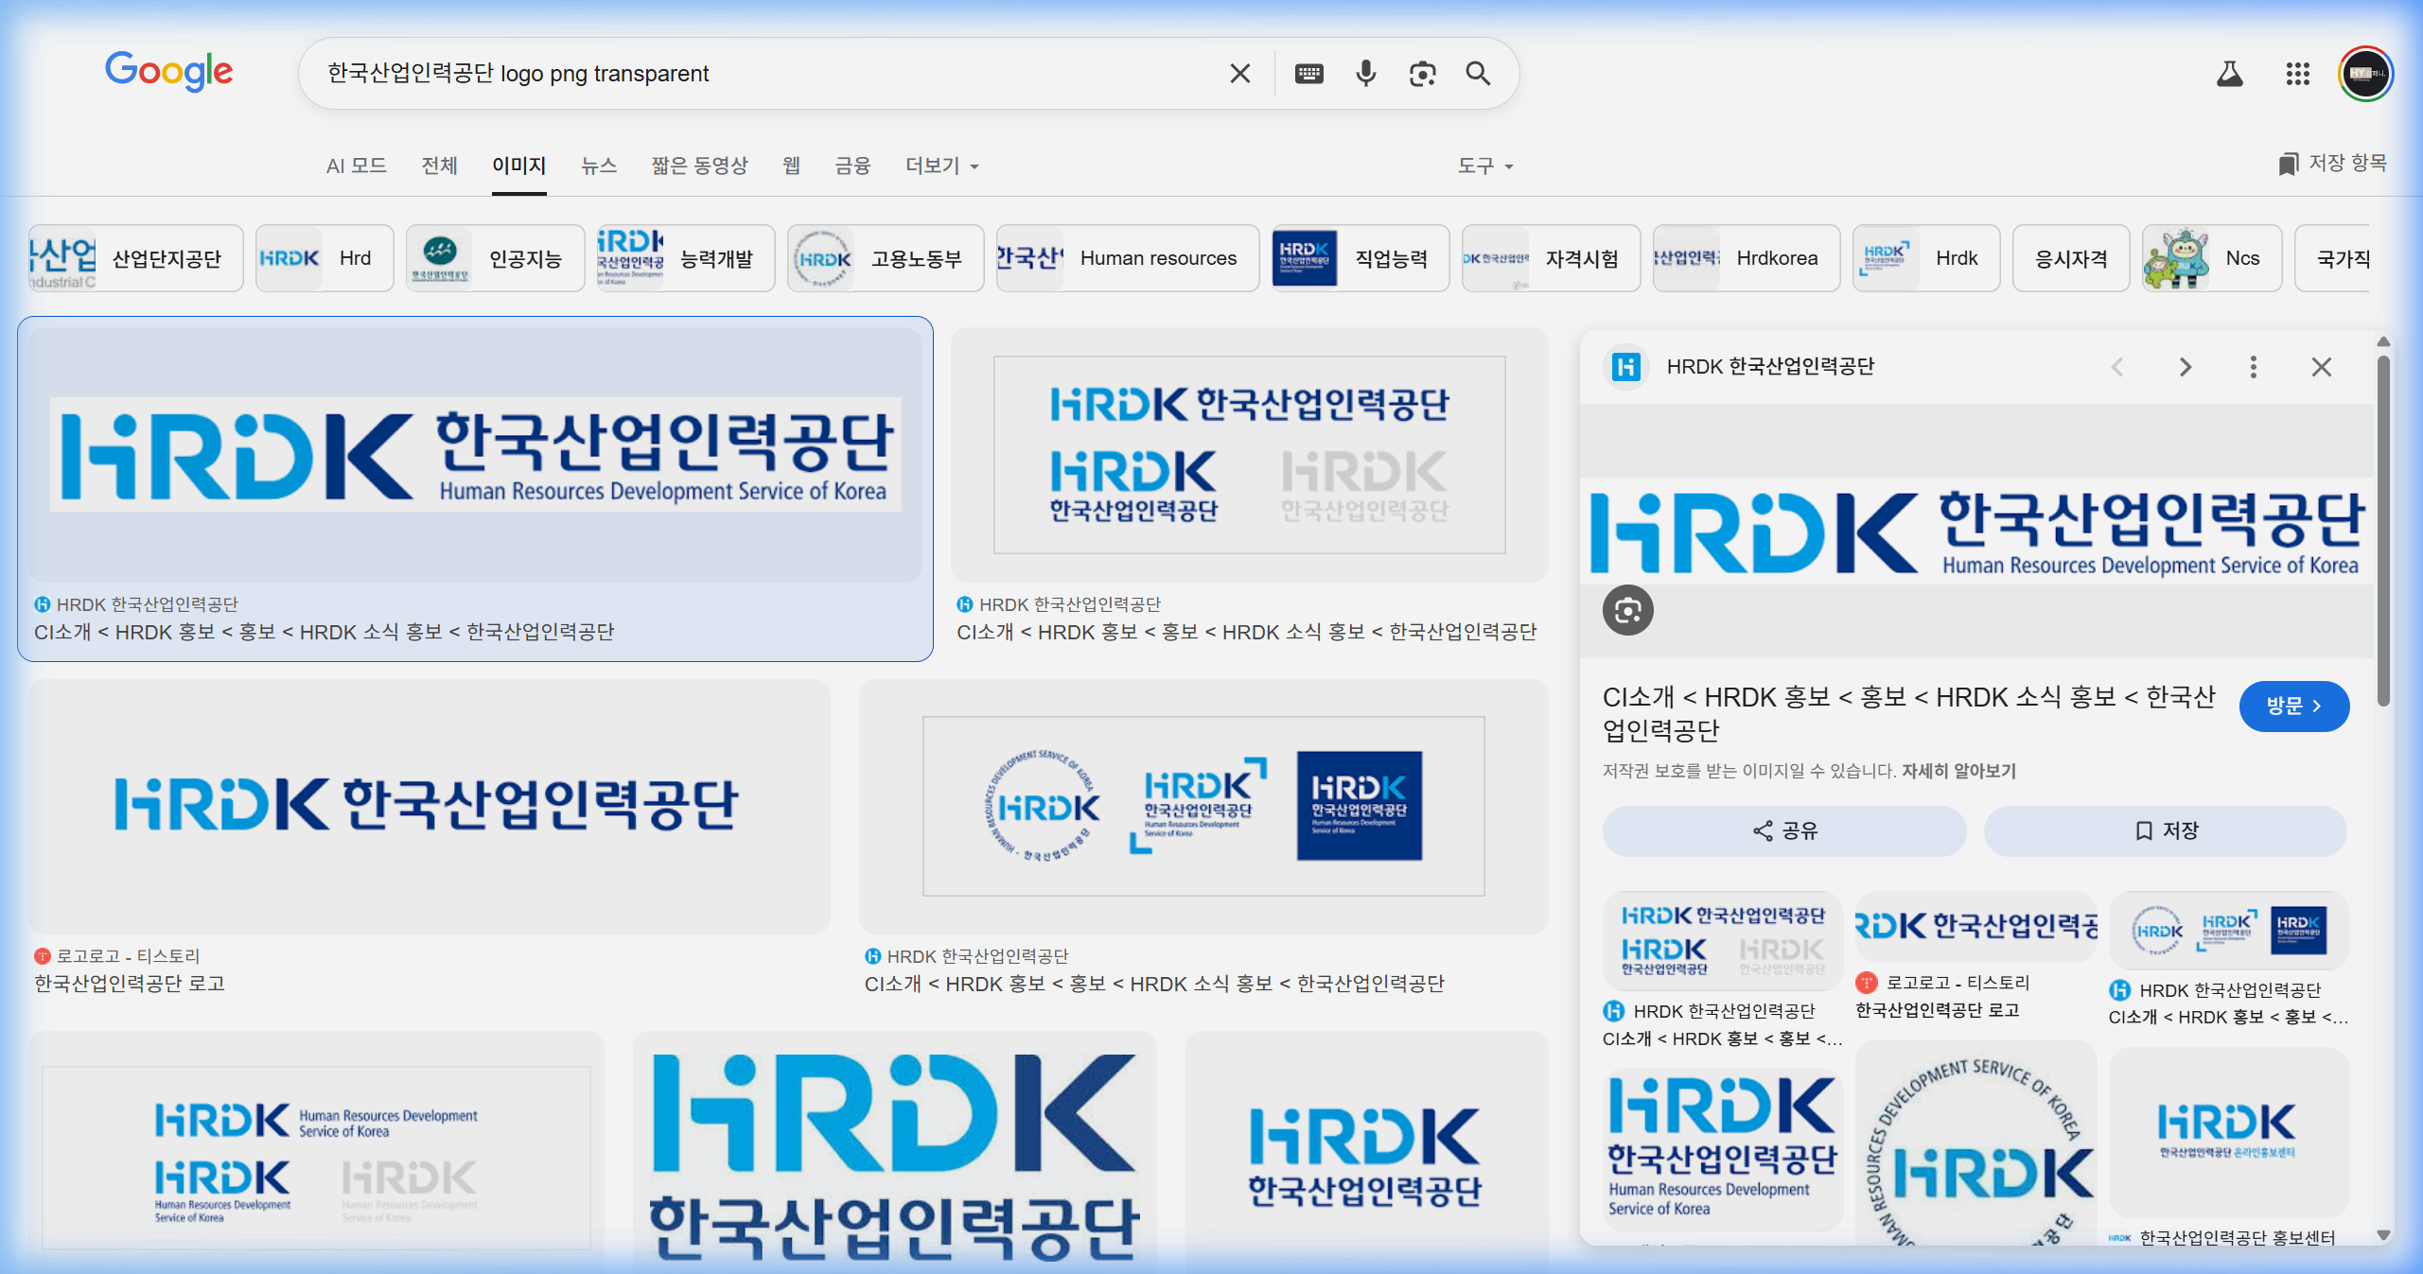Open thumbnail with circular, bracket and navy HRDK logos

coord(1203,807)
